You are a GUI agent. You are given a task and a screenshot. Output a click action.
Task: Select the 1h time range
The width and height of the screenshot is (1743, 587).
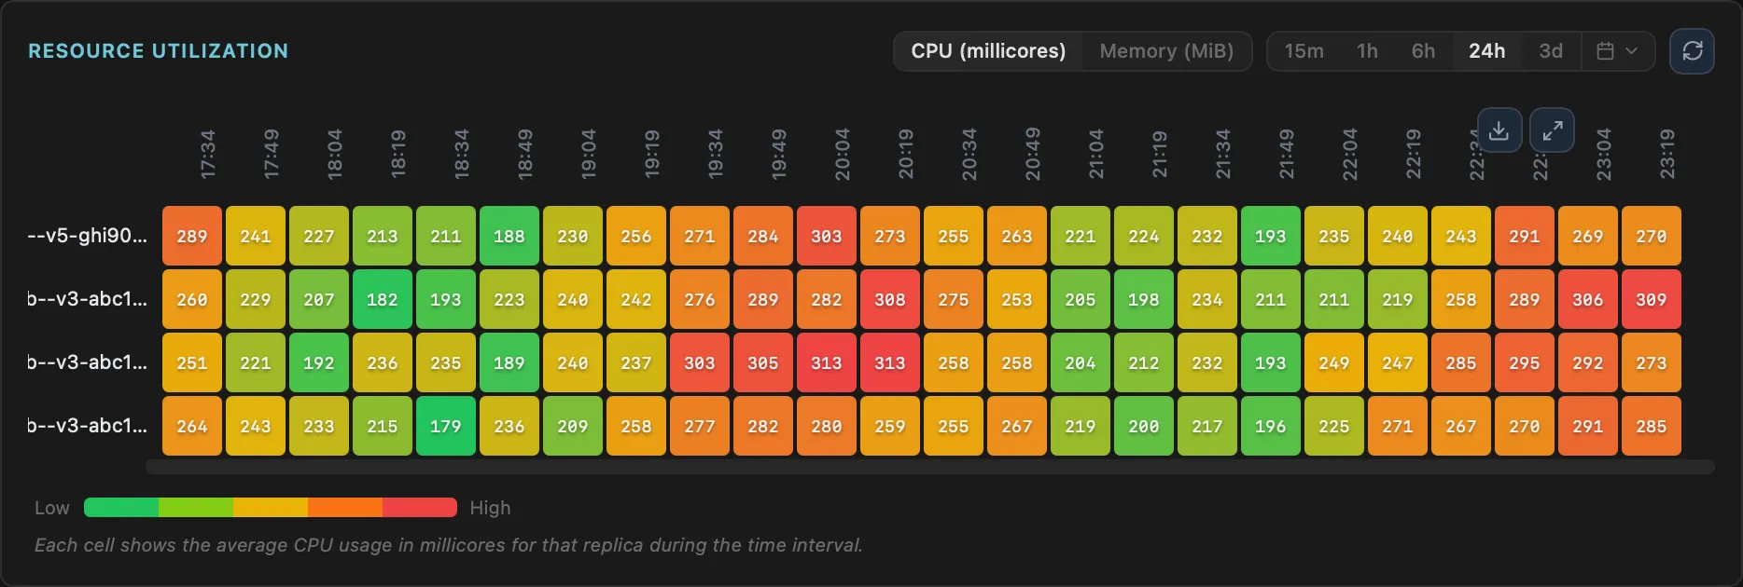(1366, 51)
